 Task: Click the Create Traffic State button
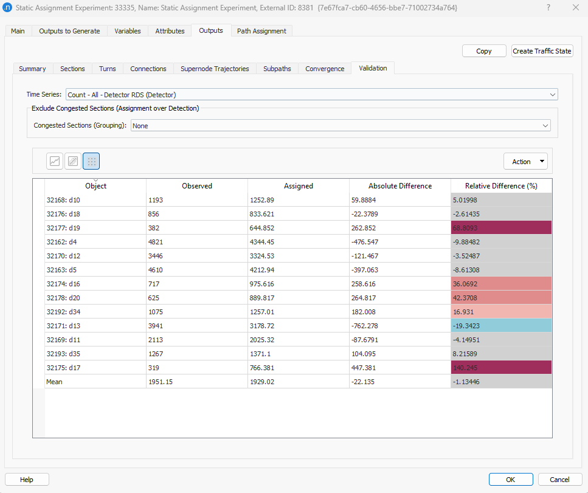point(542,51)
